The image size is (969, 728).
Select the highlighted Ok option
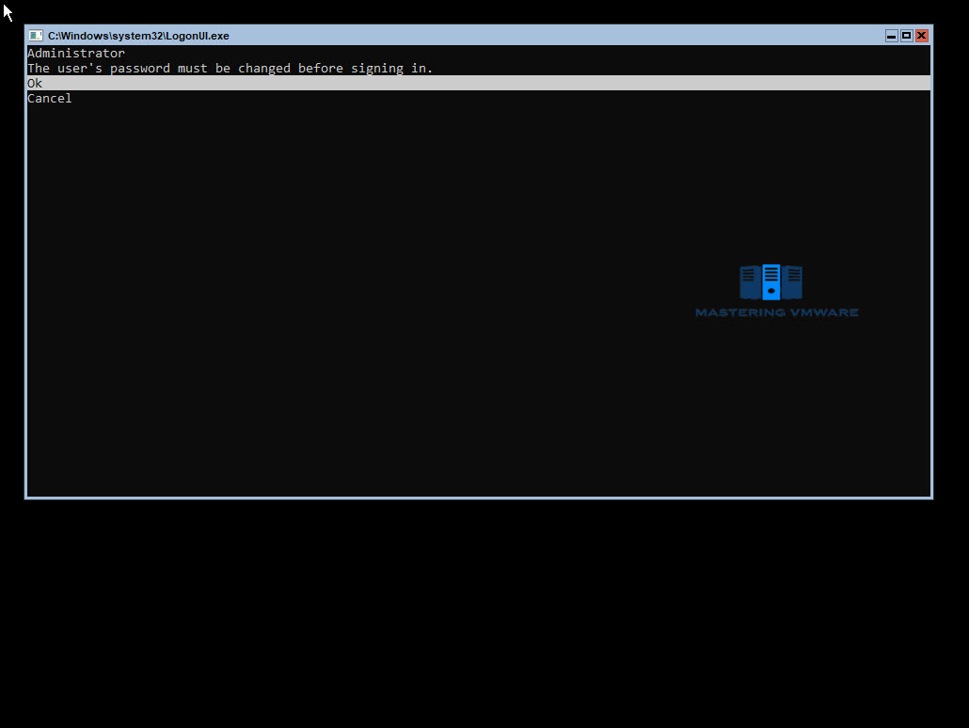coord(478,83)
